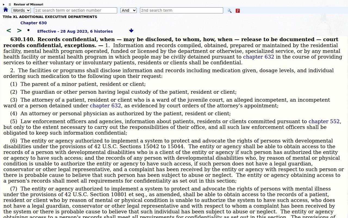348x218 pixels.
Task: Go to the home page icon
Action: 5,10
